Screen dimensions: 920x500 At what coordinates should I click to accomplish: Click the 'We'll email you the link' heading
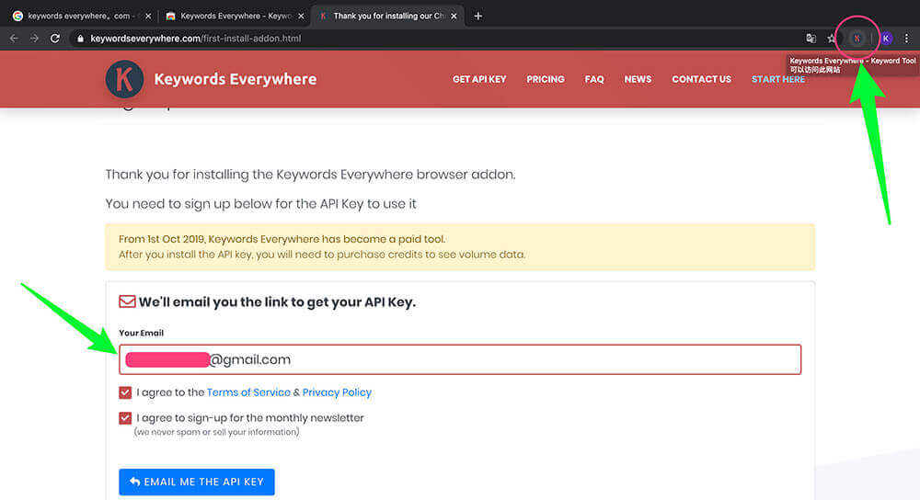pos(277,301)
